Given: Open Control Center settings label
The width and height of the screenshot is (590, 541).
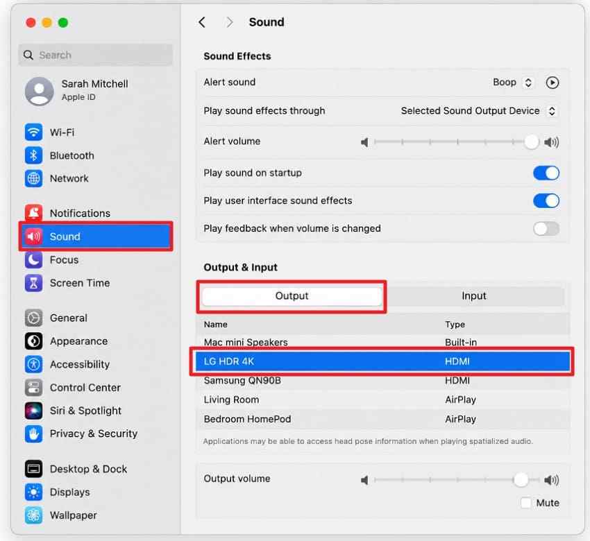Looking at the screenshot, I should coord(85,388).
